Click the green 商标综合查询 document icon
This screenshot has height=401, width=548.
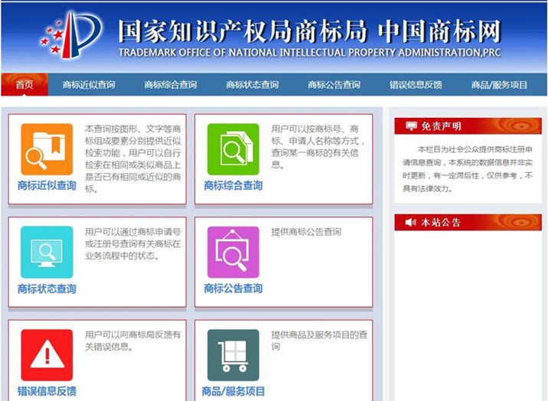(233, 149)
